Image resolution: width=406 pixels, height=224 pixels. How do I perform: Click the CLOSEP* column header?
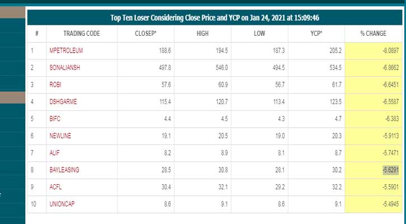click(x=146, y=34)
